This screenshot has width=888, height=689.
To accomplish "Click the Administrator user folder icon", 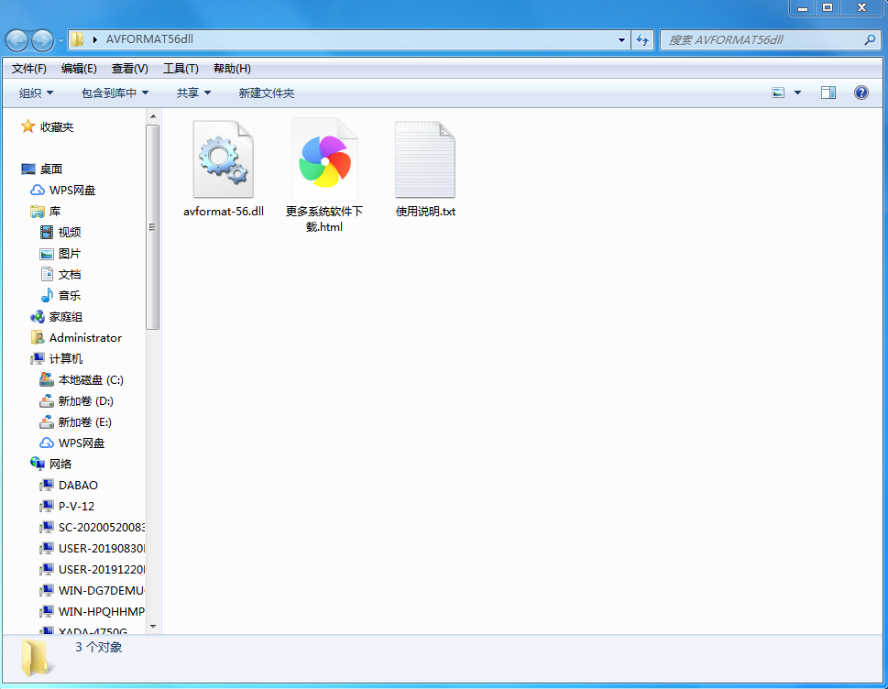I will [38, 337].
